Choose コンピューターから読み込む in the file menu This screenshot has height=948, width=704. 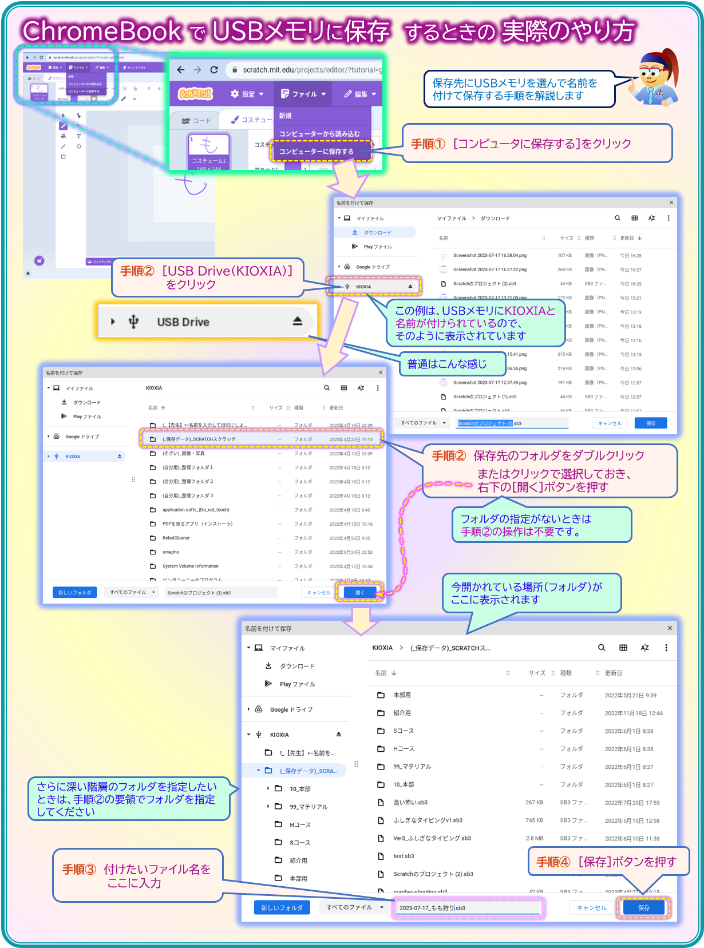(x=322, y=133)
